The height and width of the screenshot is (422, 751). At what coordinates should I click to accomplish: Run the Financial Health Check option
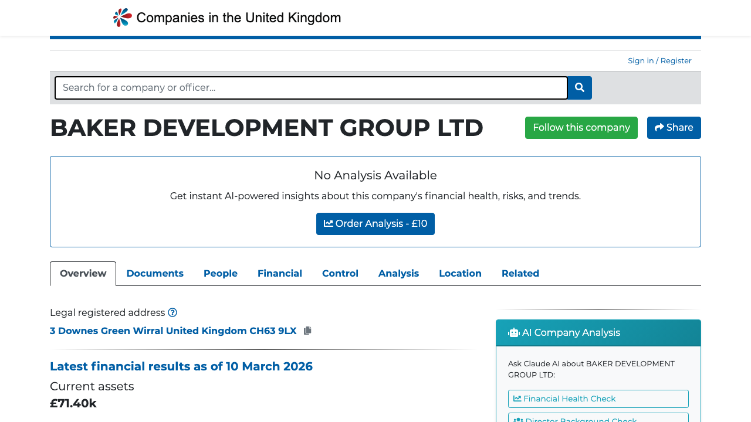[598, 399]
